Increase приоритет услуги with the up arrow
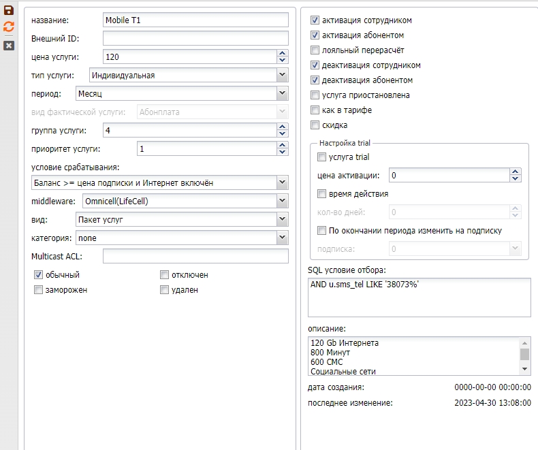This screenshot has height=450, width=538. coord(283,145)
